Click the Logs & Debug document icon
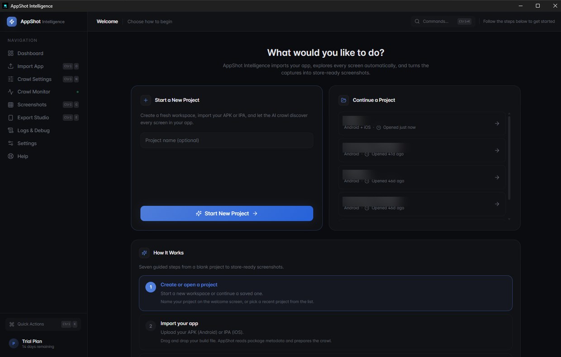 pos(11,130)
